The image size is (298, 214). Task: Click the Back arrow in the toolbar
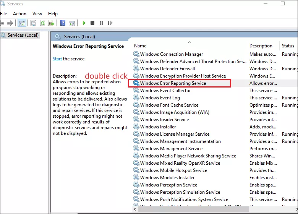[x=2, y=23]
